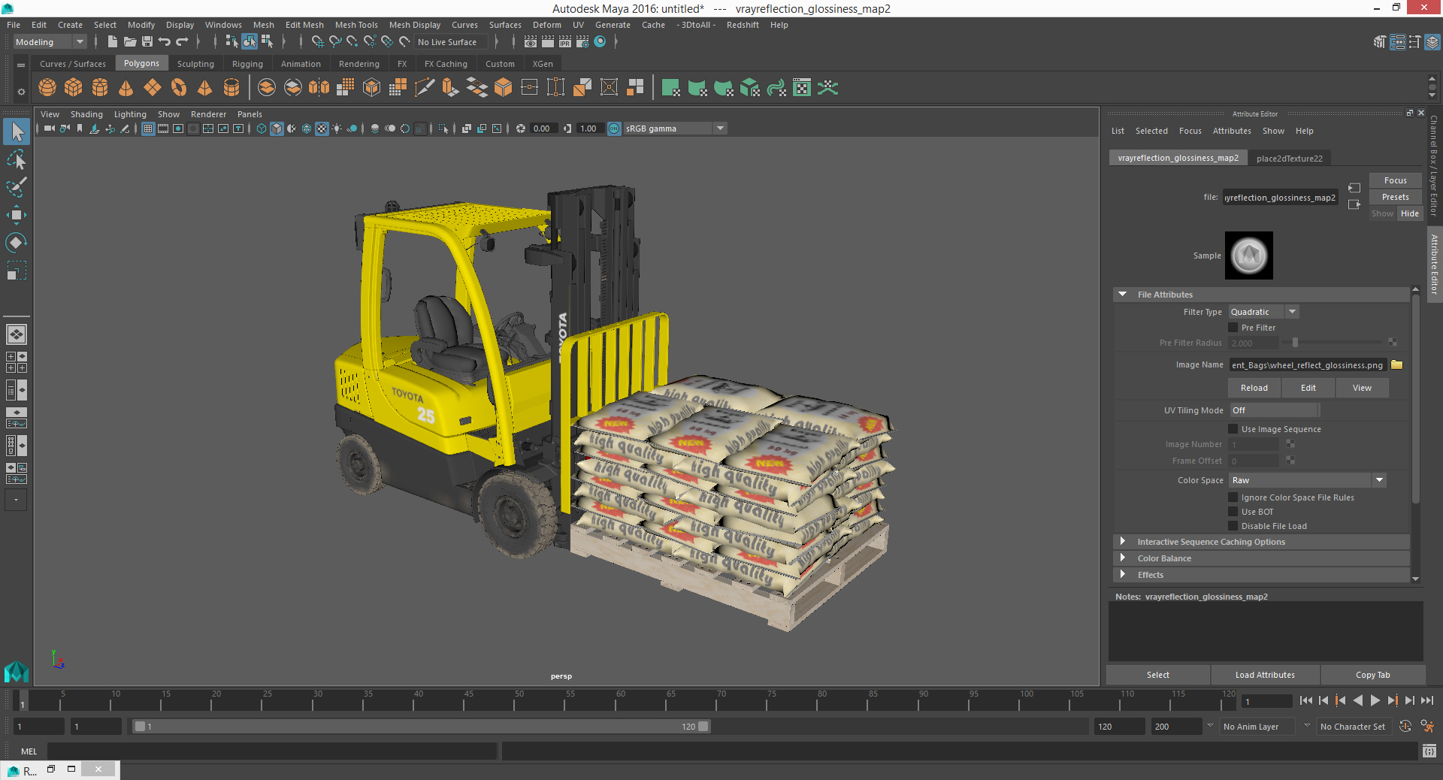Open the Color Space Raw dropdown

(1307, 480)
